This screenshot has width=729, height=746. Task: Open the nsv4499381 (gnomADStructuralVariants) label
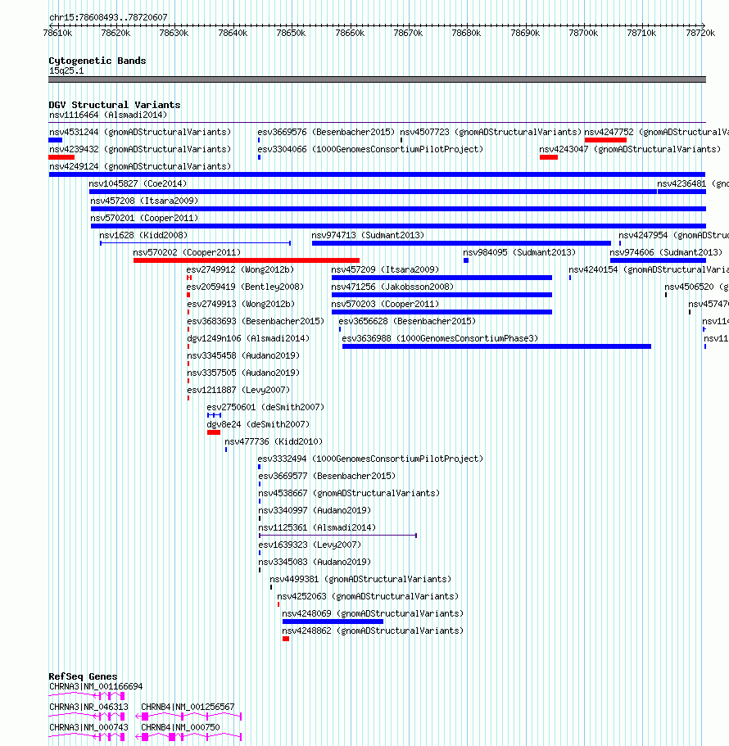tap(360, 579)
